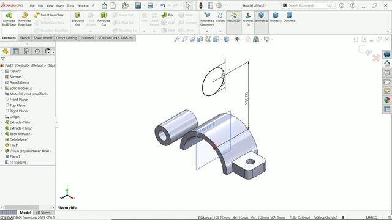Exit the sketch via the confirmation corner
The image size is (392, 220).
pos(365,50)
